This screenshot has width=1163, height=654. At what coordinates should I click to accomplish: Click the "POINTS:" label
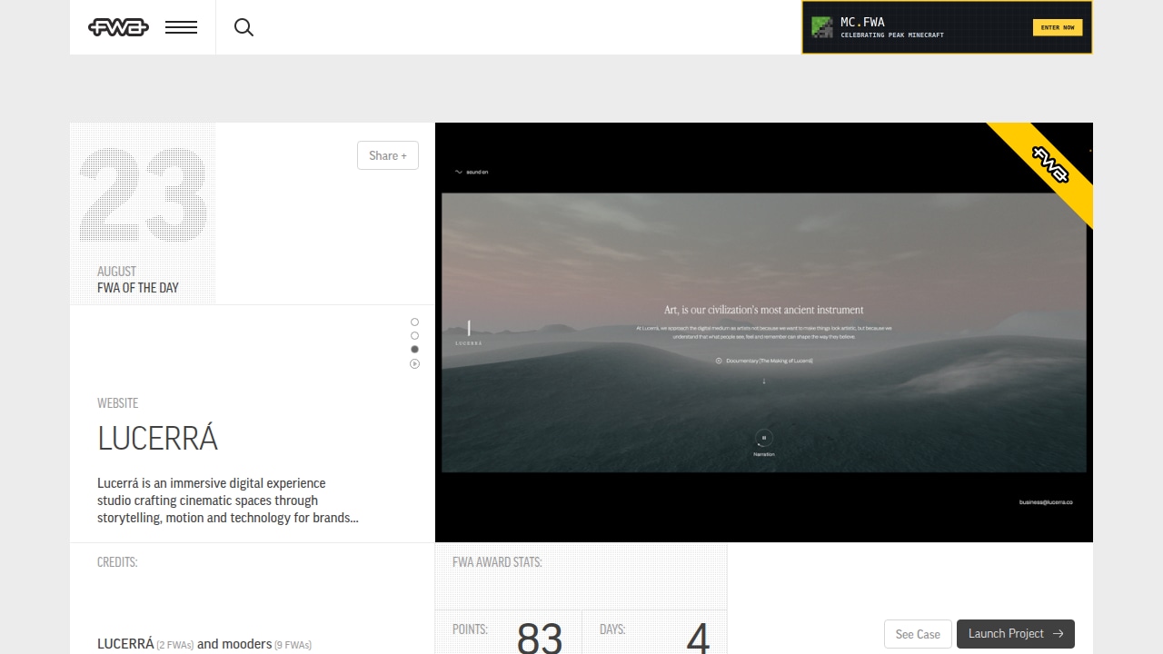point(470,629)
